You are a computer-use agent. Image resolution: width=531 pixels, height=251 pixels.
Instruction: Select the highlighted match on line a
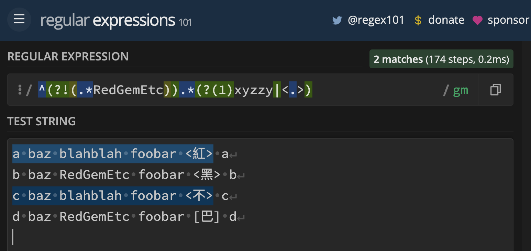coord(112,153)
